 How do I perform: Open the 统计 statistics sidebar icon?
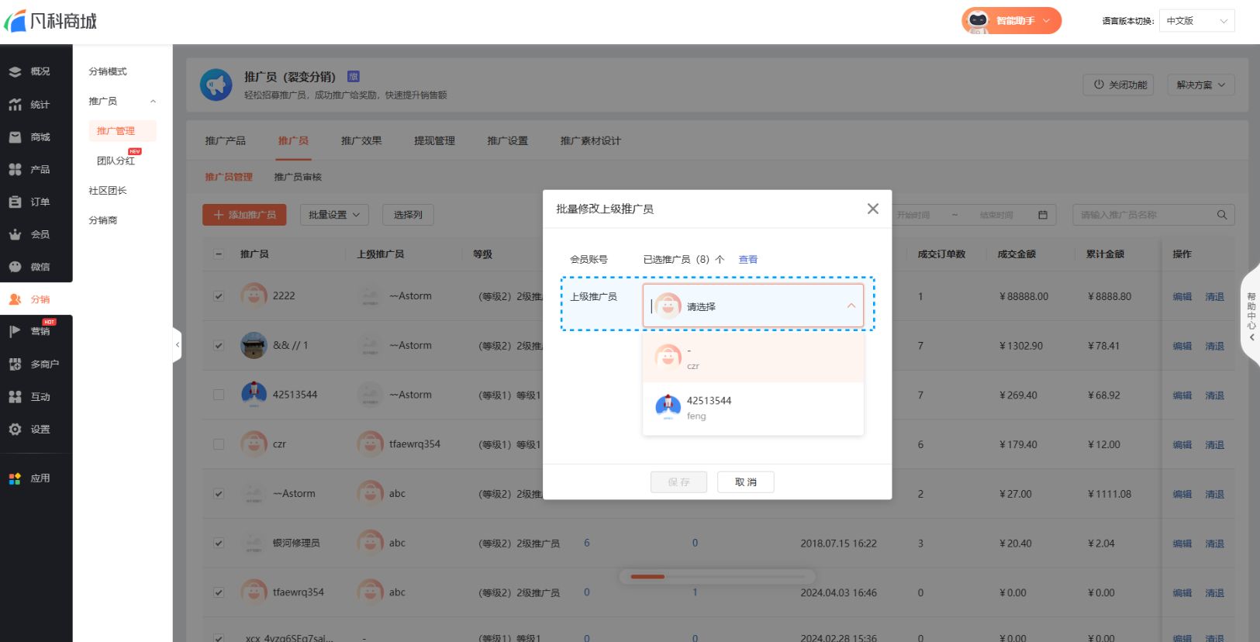15,105
